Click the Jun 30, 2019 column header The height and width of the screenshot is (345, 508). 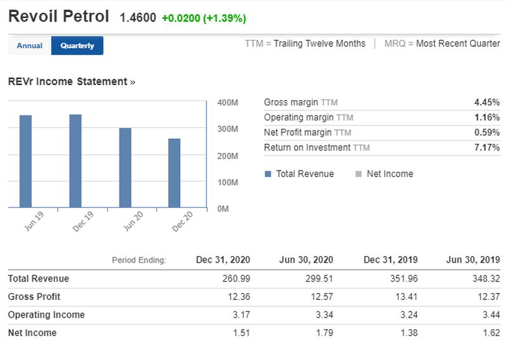473,260
